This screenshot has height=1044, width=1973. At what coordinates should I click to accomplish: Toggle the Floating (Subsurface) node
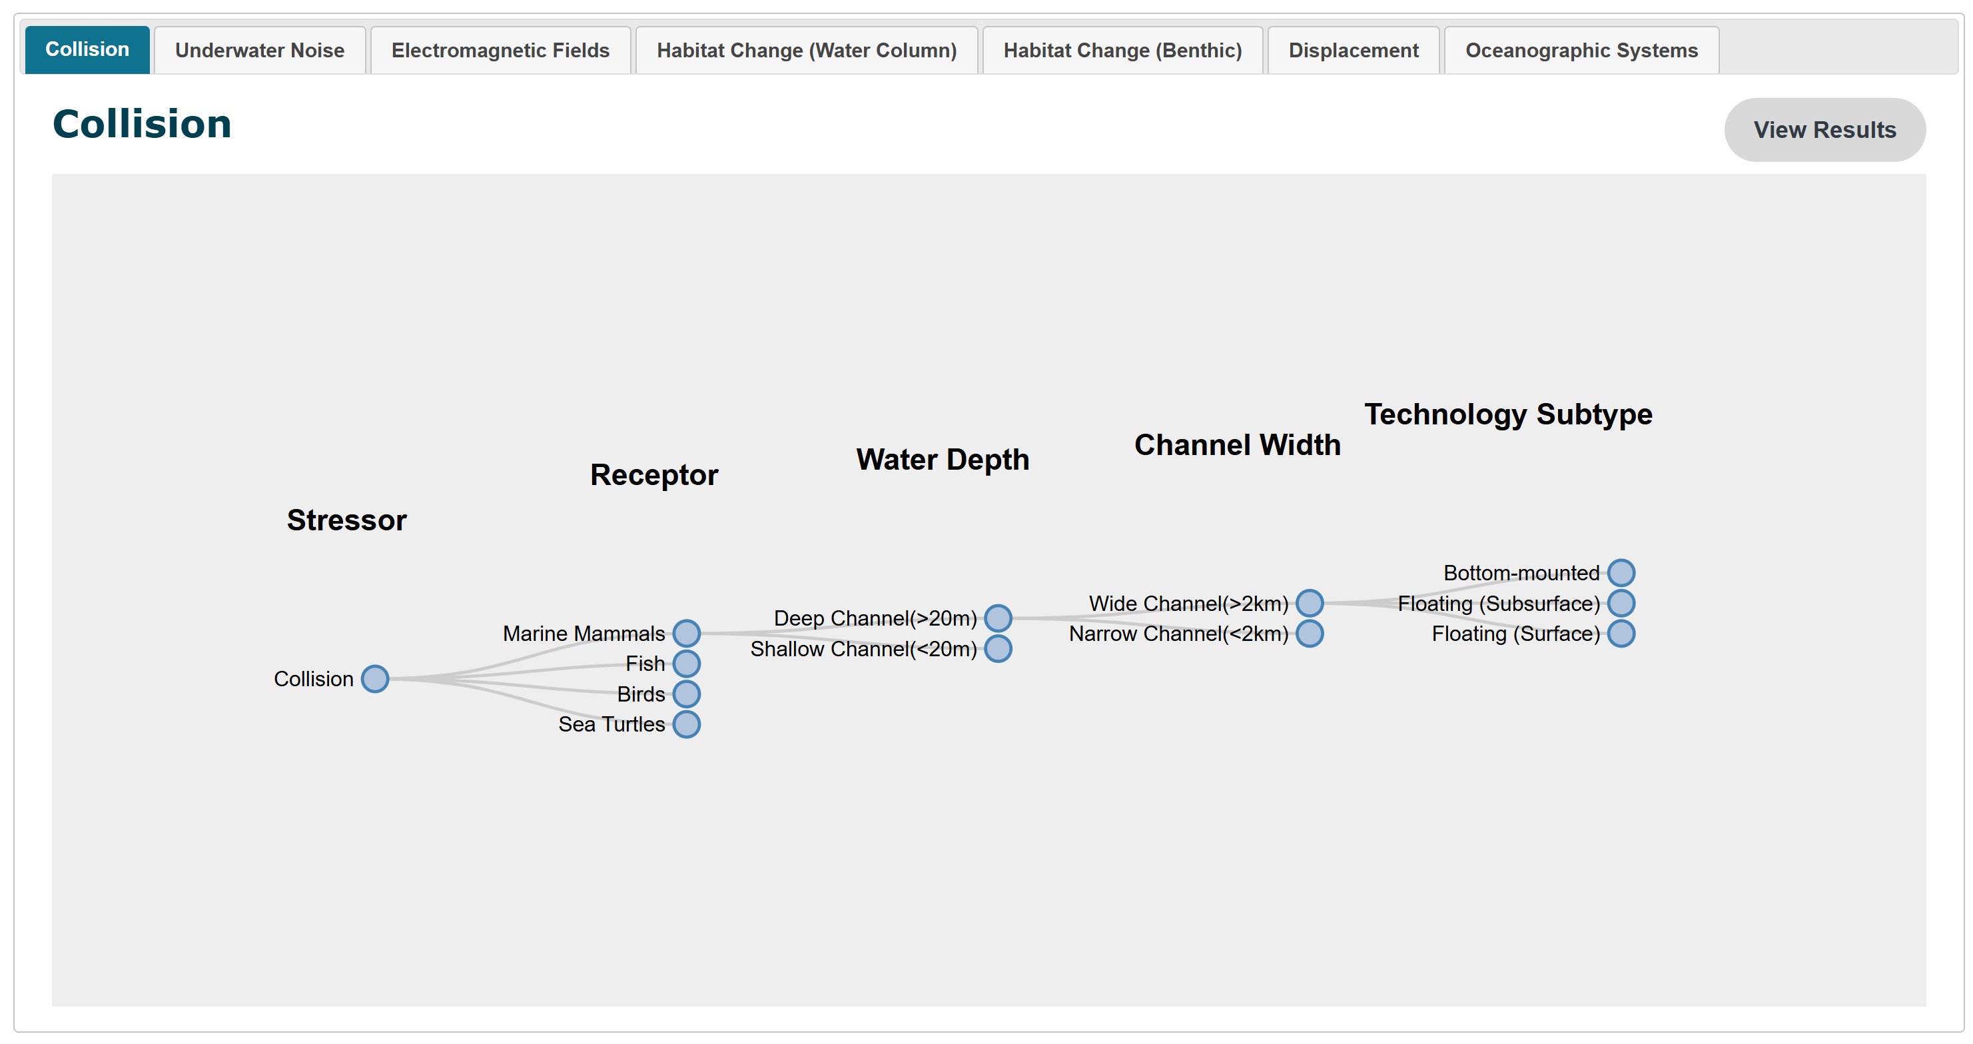(x=1621, y=603)
